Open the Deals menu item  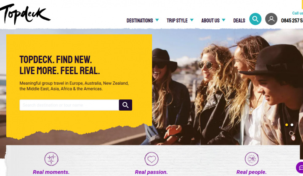pos(239,21)
